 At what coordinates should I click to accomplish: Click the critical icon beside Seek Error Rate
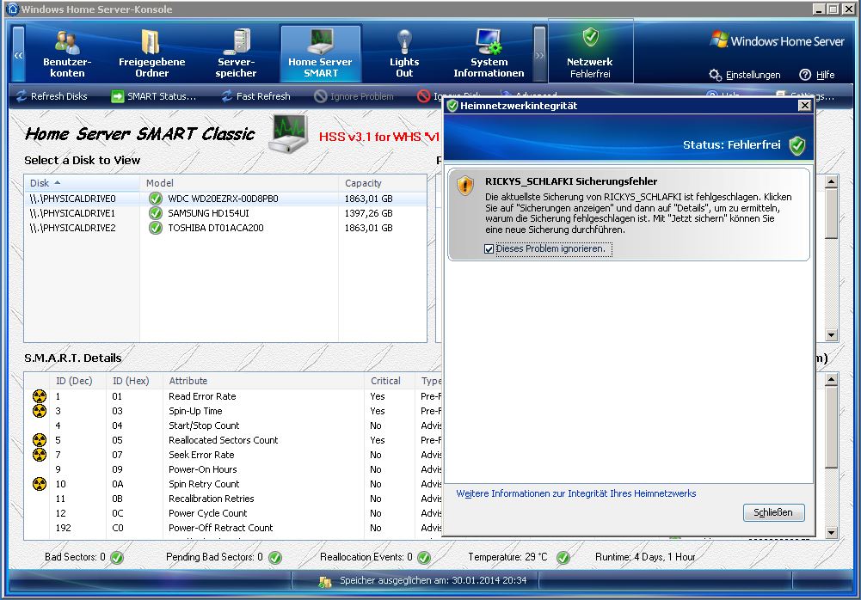[x=40, y=455]
